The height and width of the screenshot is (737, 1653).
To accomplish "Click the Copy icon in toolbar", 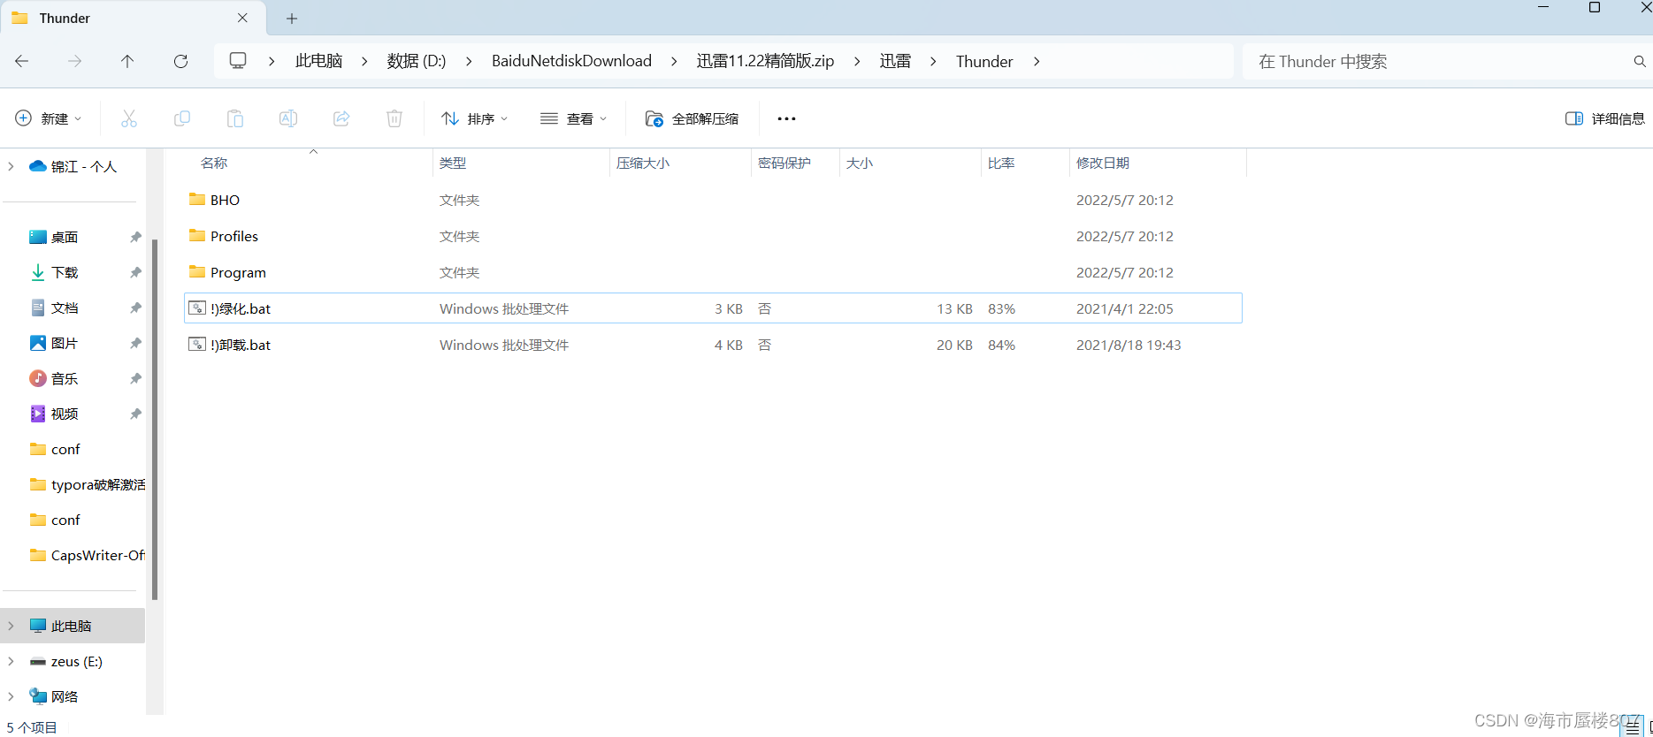I will pos(182,118).
